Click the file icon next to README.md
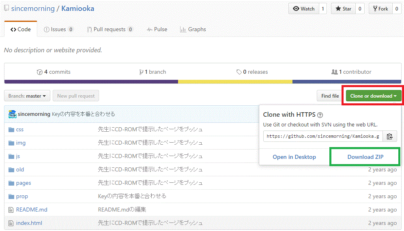Image resolution: width=404 pixels, height=231 pixels. point(11,210)
